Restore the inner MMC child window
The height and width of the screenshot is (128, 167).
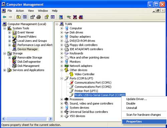[x=158, y=11]
